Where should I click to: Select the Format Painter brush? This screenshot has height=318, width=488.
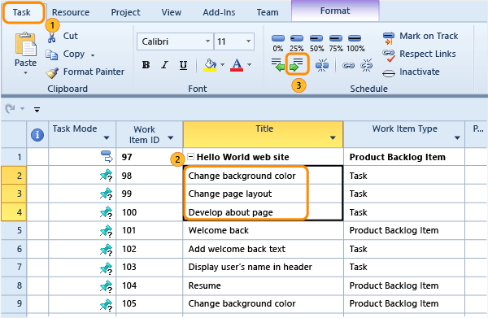(x=52, y=72)
